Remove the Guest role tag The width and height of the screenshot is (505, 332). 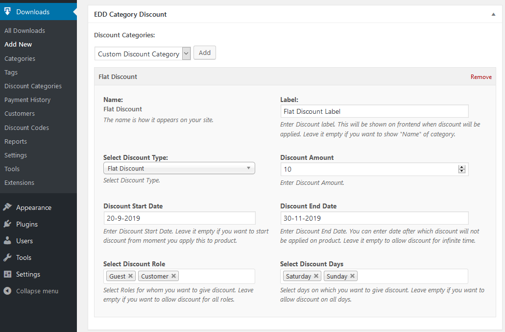[x=130, y=276]
